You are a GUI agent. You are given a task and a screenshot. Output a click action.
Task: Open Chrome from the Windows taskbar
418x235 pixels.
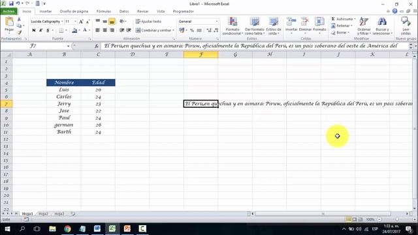pos(67,228)
